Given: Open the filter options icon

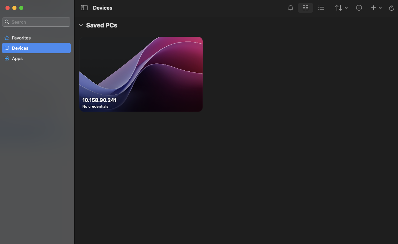Looking at the screenshot, I should (359, 8).
